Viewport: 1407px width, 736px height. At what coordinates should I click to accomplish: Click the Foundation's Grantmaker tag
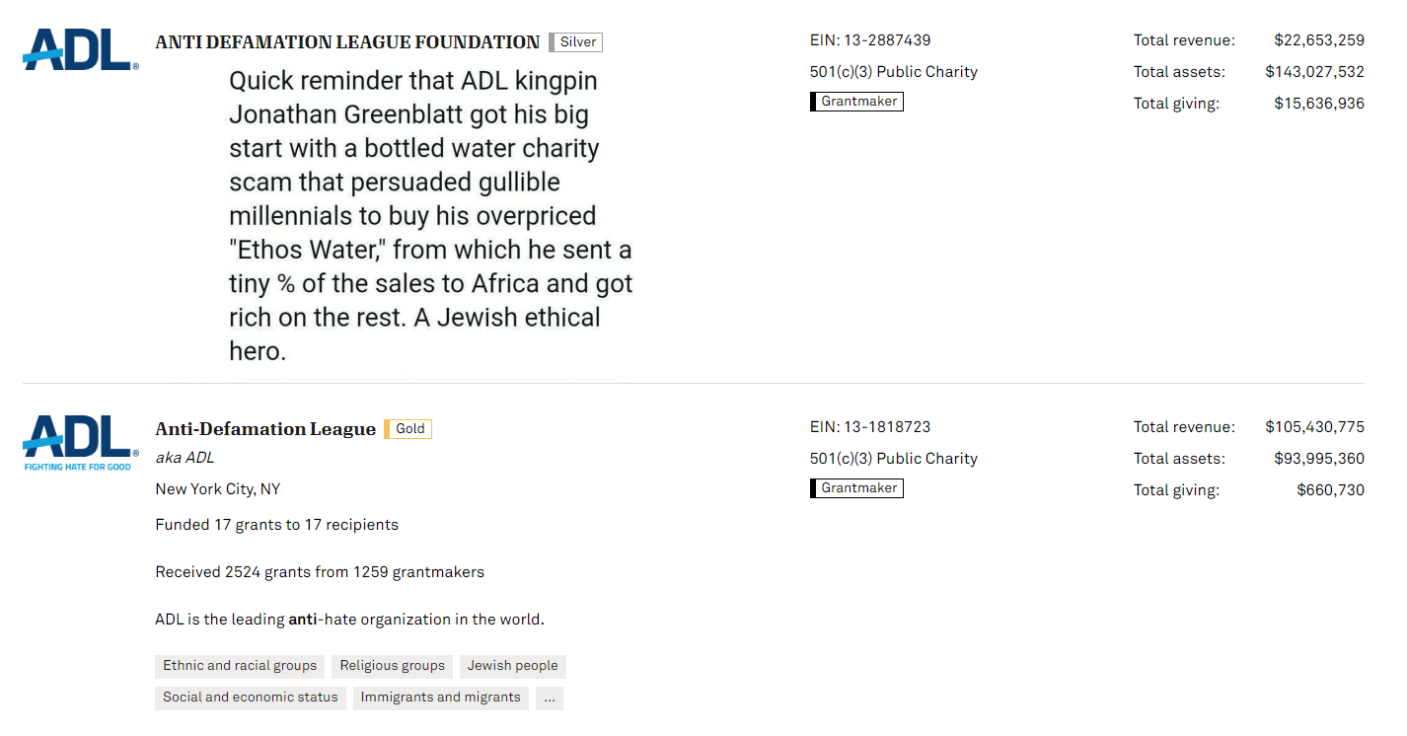coord(856,102)
